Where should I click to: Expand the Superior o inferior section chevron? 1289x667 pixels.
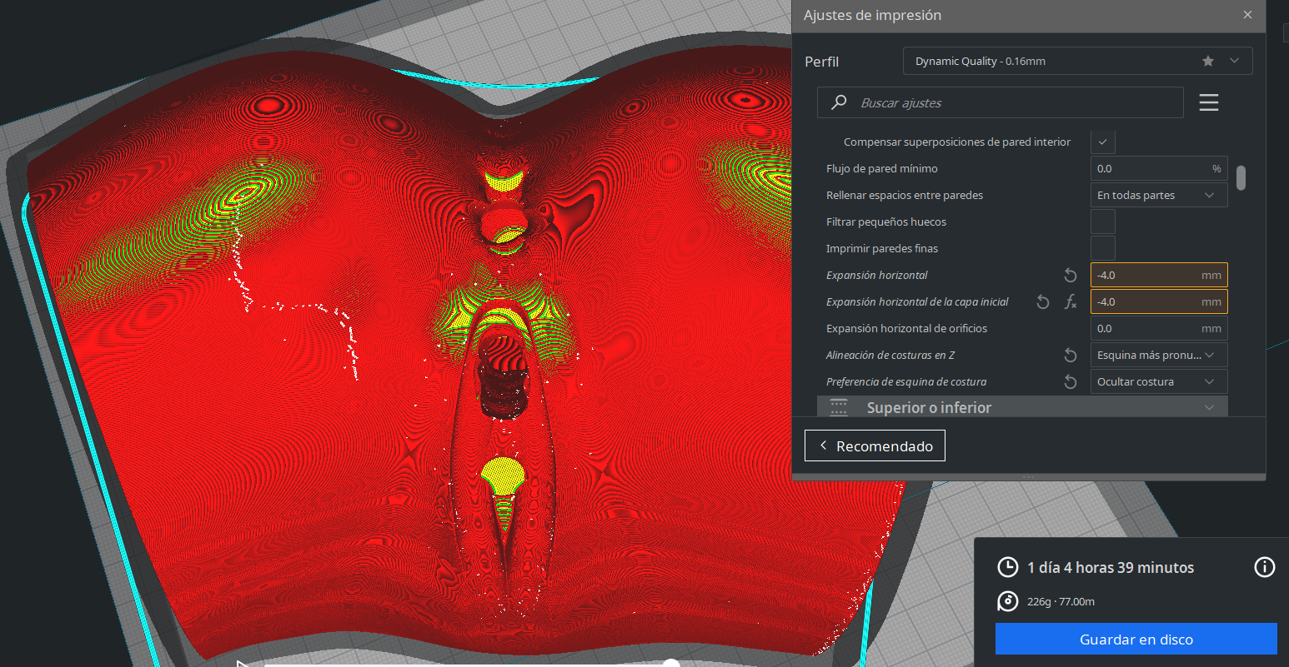(x=1210, y=407)
